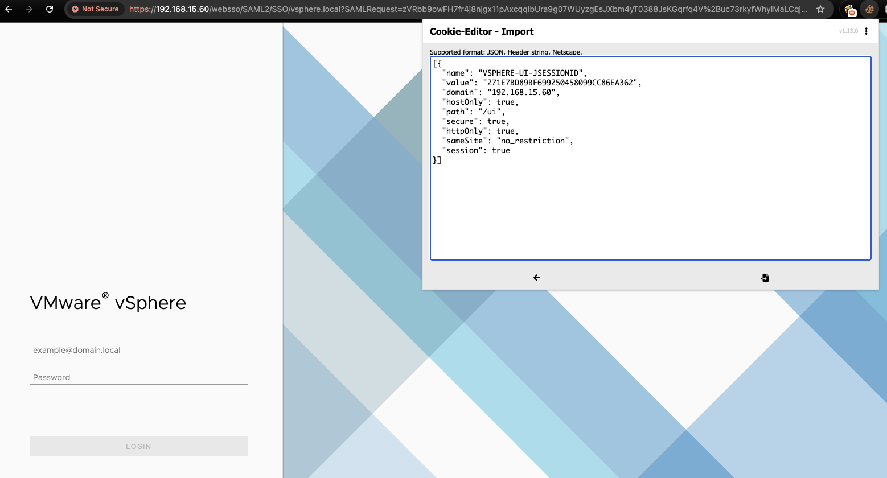Reload the current page
887x478 pixels.
point(50,9)
